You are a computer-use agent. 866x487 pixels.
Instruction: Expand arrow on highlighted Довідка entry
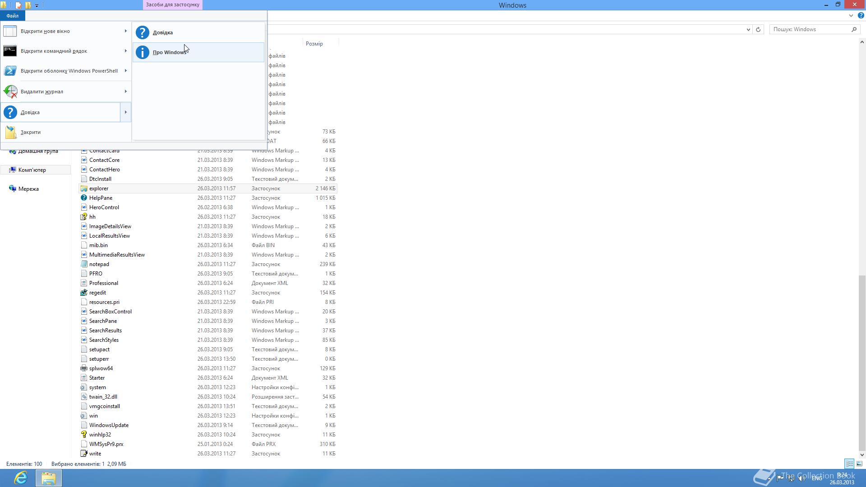point(125,112)
